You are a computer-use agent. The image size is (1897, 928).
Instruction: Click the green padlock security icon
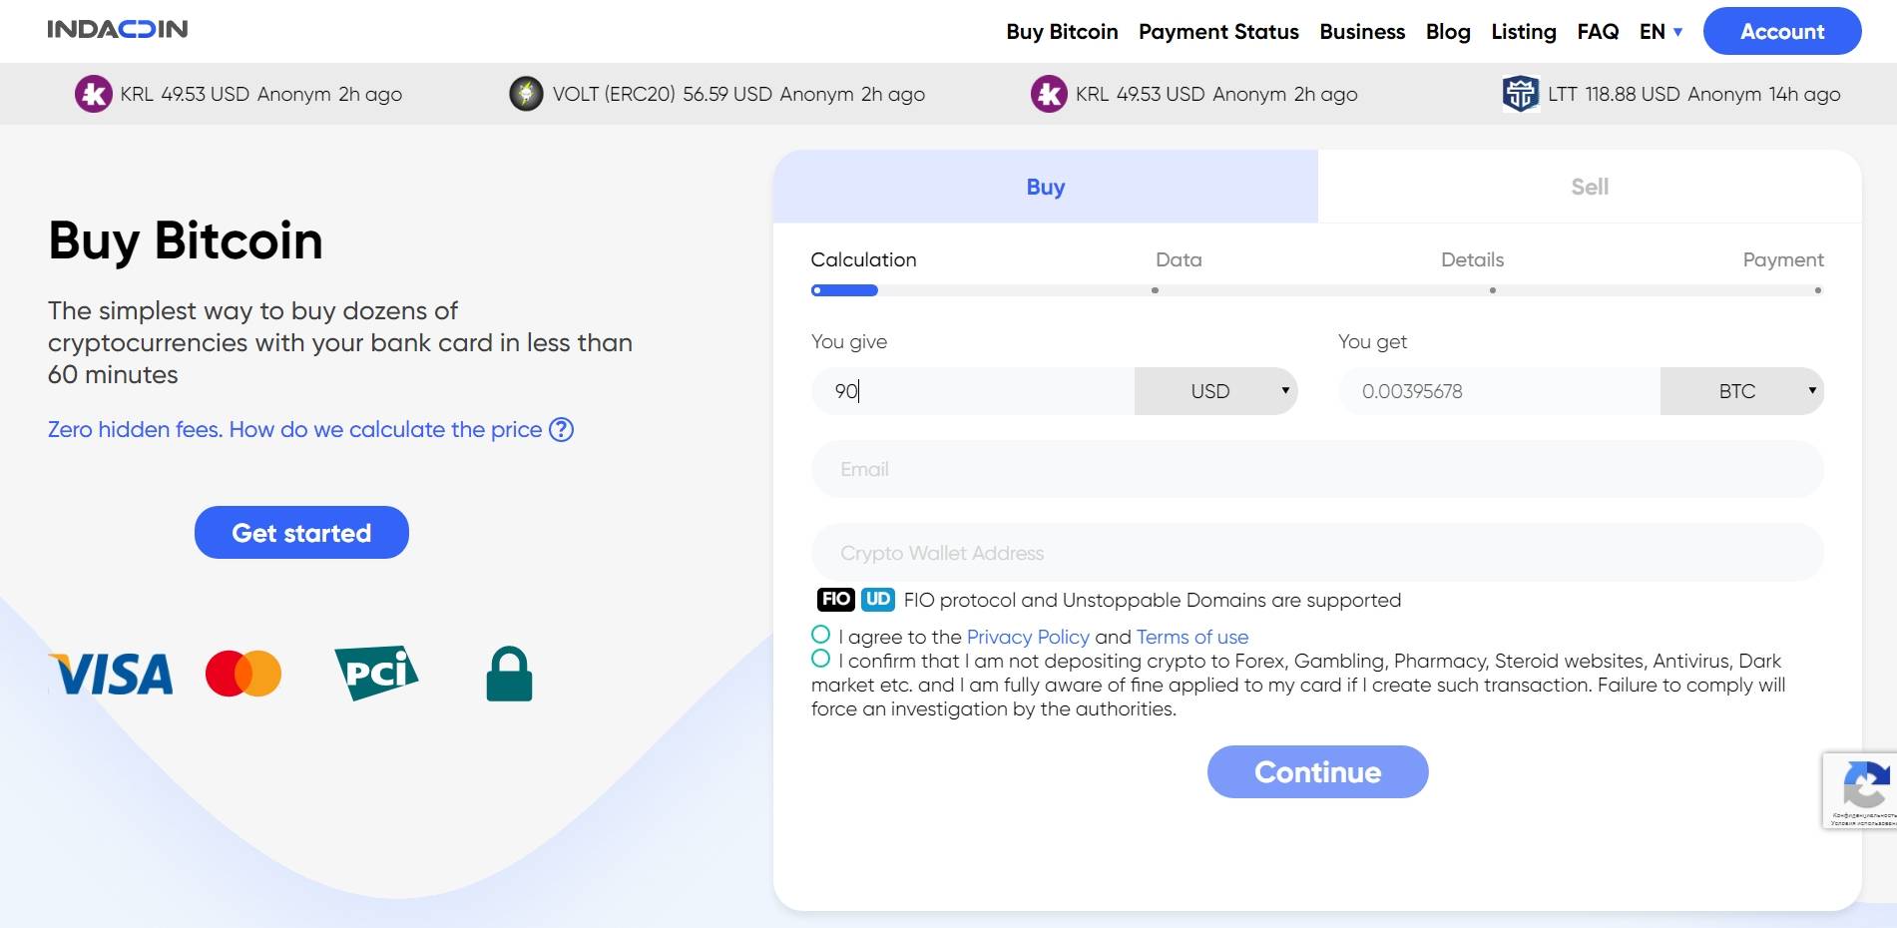click(x=509, y=674)
